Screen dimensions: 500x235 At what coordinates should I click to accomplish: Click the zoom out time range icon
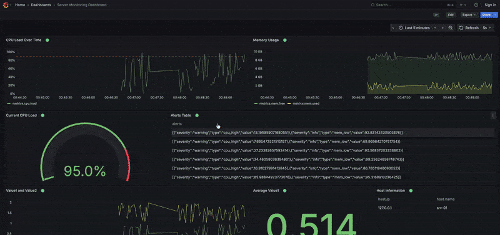click(450, 27)
